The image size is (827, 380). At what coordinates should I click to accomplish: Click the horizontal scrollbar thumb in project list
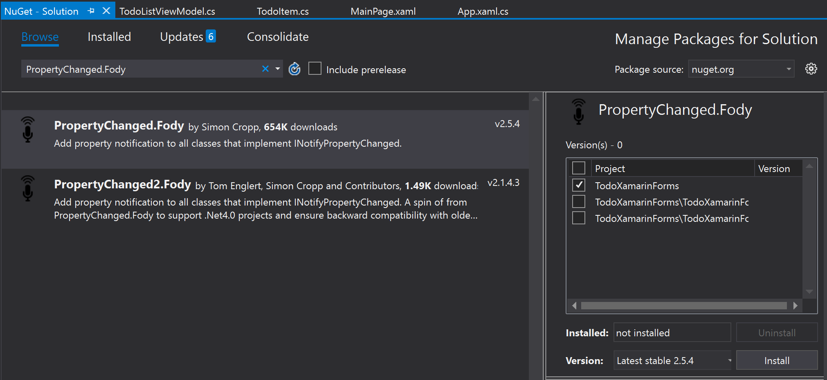(x=684, y=306)
